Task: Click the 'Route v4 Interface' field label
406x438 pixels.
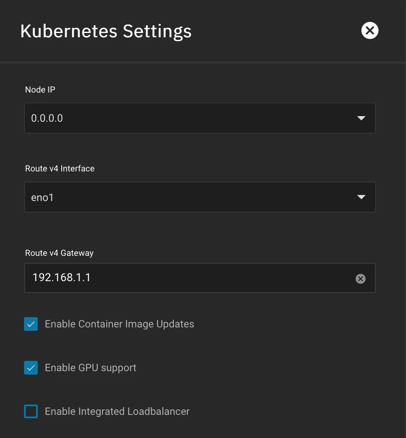Action: 60,168
